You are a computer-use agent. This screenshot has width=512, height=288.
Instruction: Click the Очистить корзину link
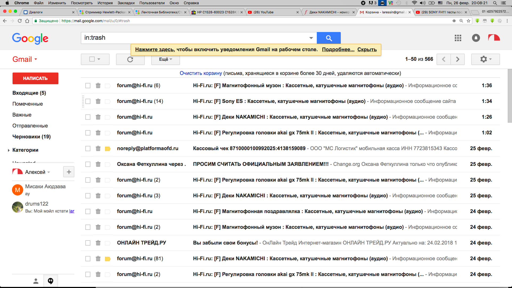(x=201, y=73)
